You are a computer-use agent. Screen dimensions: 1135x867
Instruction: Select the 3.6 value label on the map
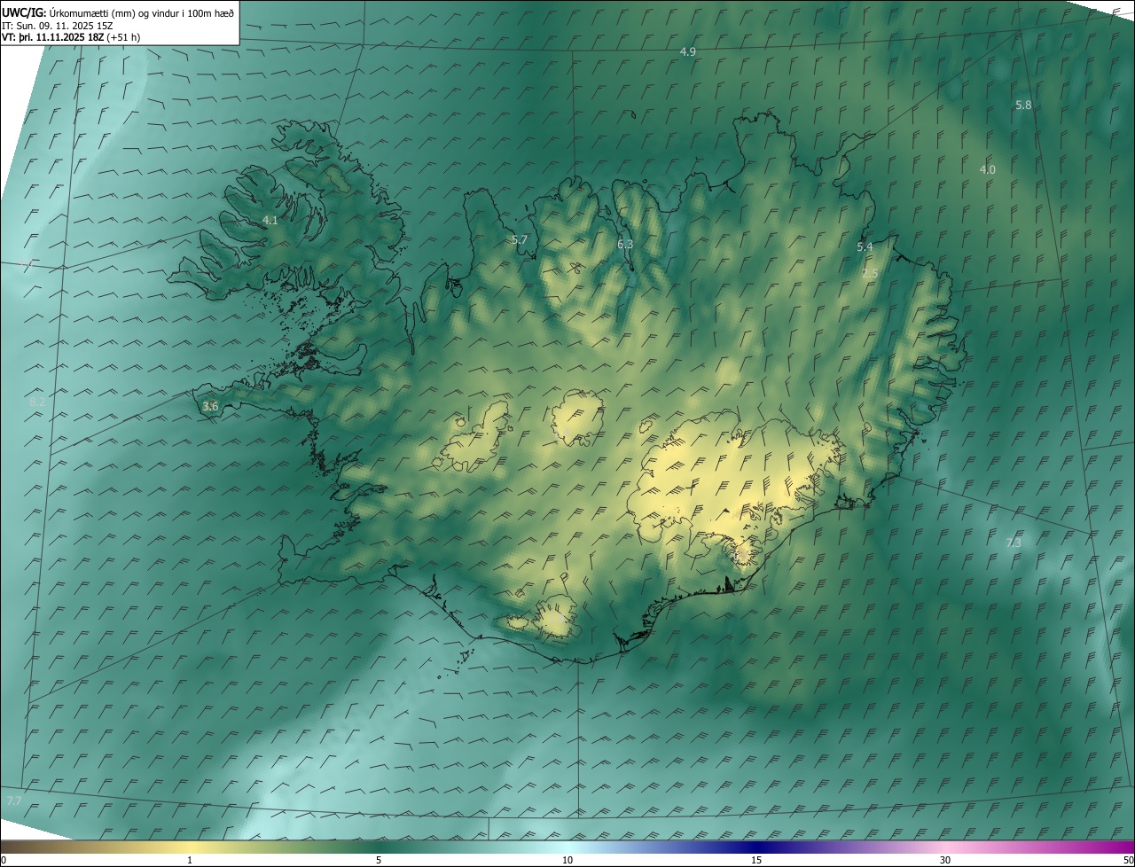[x=210, y=407]
